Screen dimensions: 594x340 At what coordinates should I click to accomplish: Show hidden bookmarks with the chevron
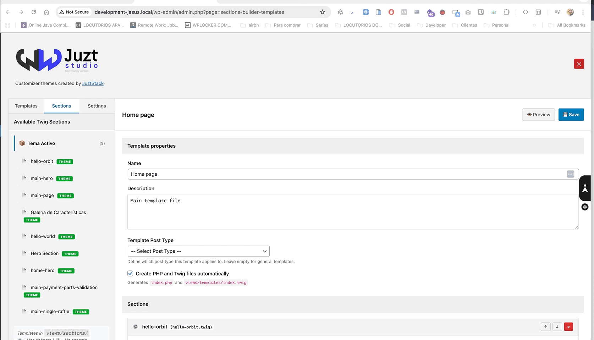point(534,25)
